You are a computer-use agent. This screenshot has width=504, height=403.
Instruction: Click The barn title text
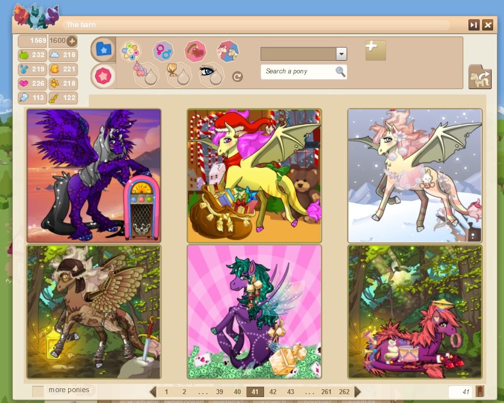(81, 25)
